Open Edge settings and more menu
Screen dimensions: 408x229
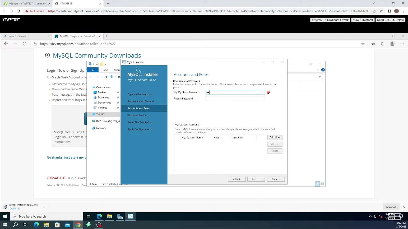coord(402,44)
